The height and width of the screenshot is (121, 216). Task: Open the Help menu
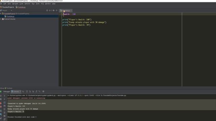(x=54, y=4)
